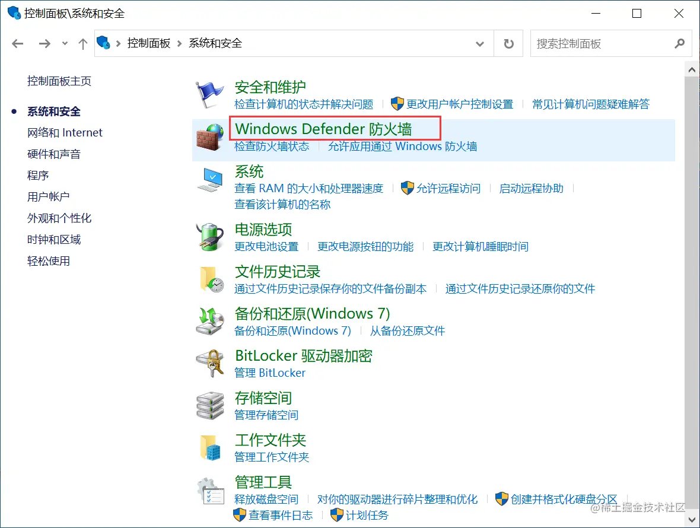Select 程序 category in sidebar
Screen dimensions: 700x528
[x=38, y=176]
